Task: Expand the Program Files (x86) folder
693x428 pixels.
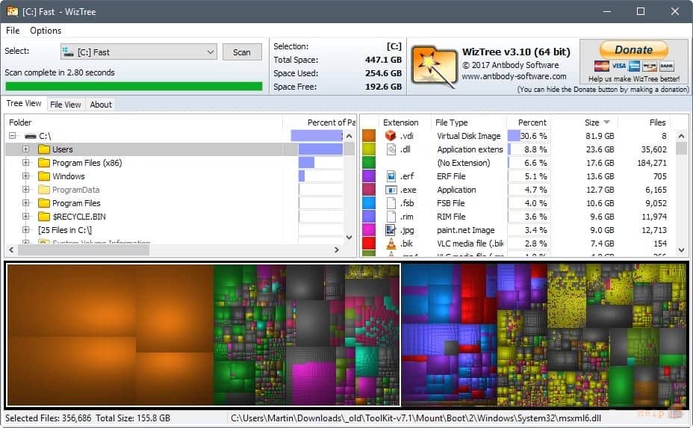Action: point(25,163)
